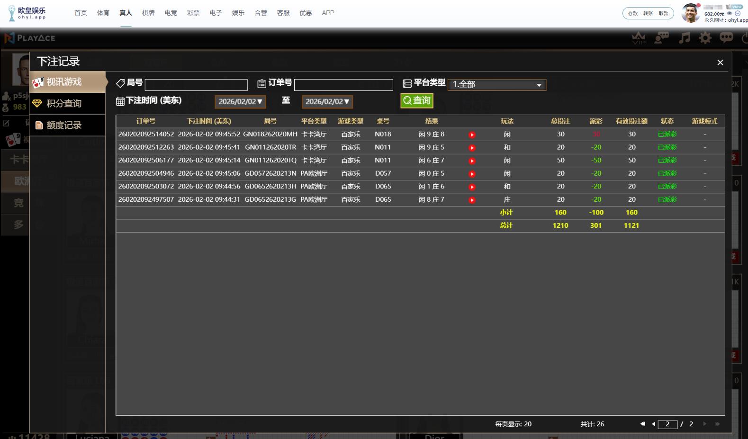Open the VIP crown icon
Image resolution: width=748 pixels, height=439 pixels.
639,38
